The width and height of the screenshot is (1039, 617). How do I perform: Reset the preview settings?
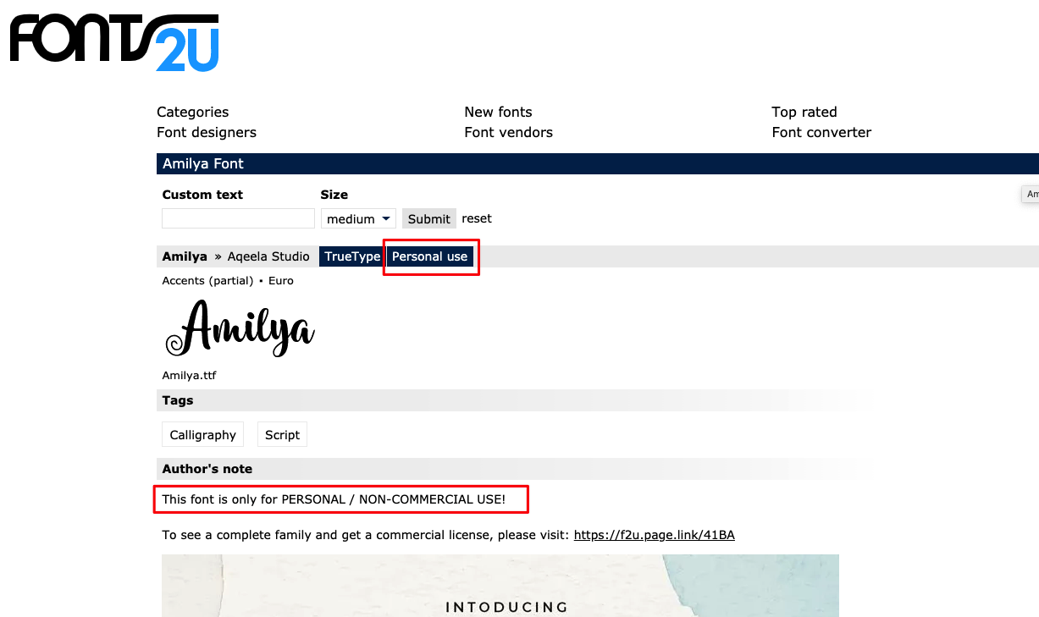point(477,218)
